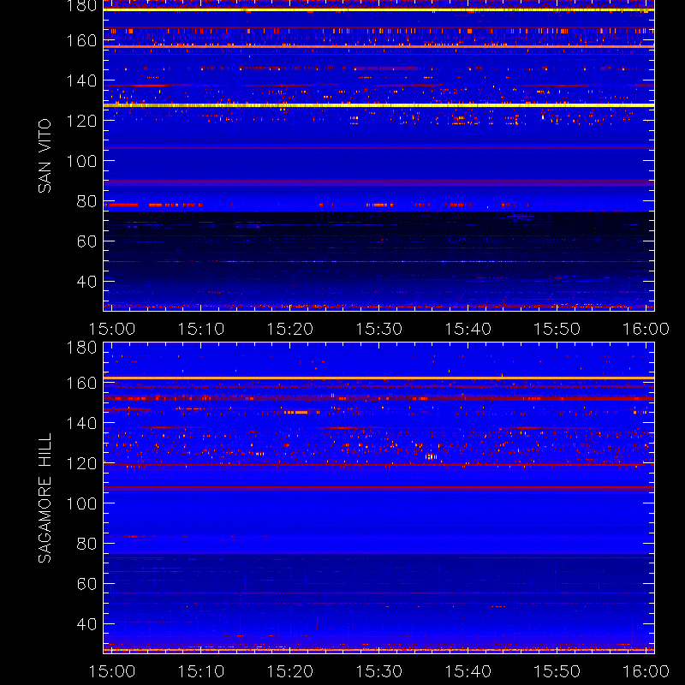Select the 40 tick label in San Vito plot
Screen dimensions: 685x685
tap(86, 282)
